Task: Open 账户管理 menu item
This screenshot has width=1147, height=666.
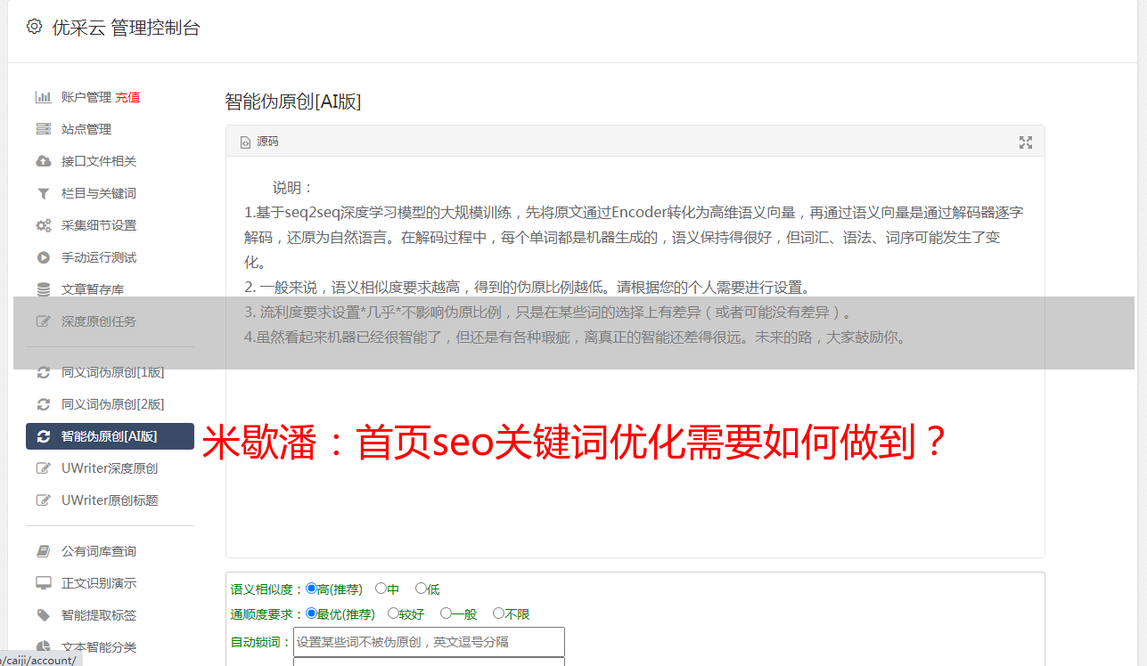Action: (x=86, y=97)
